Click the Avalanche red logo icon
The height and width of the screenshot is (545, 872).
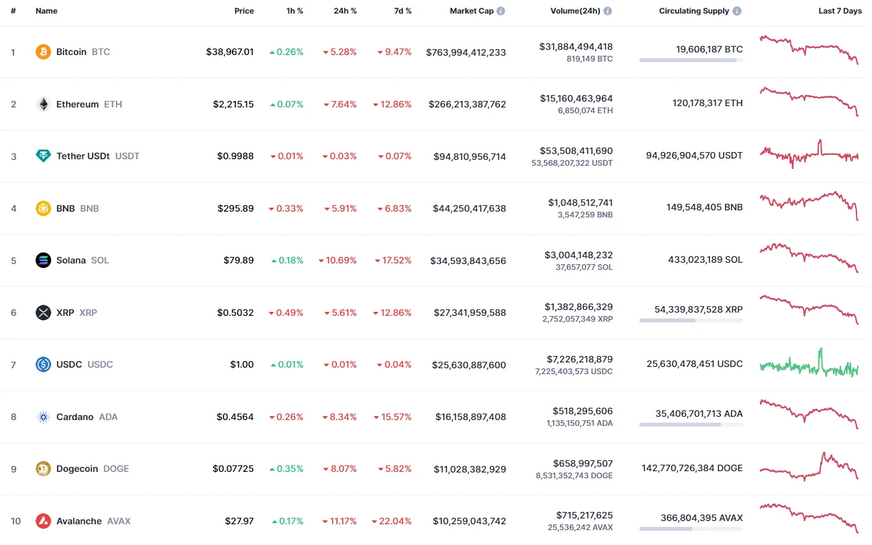point(43,521)
